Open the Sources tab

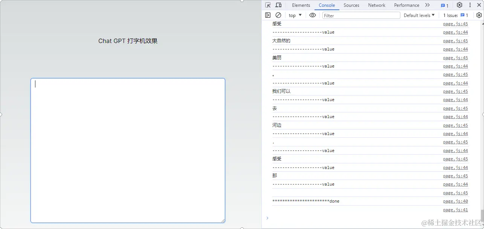[x=351, y=5]
